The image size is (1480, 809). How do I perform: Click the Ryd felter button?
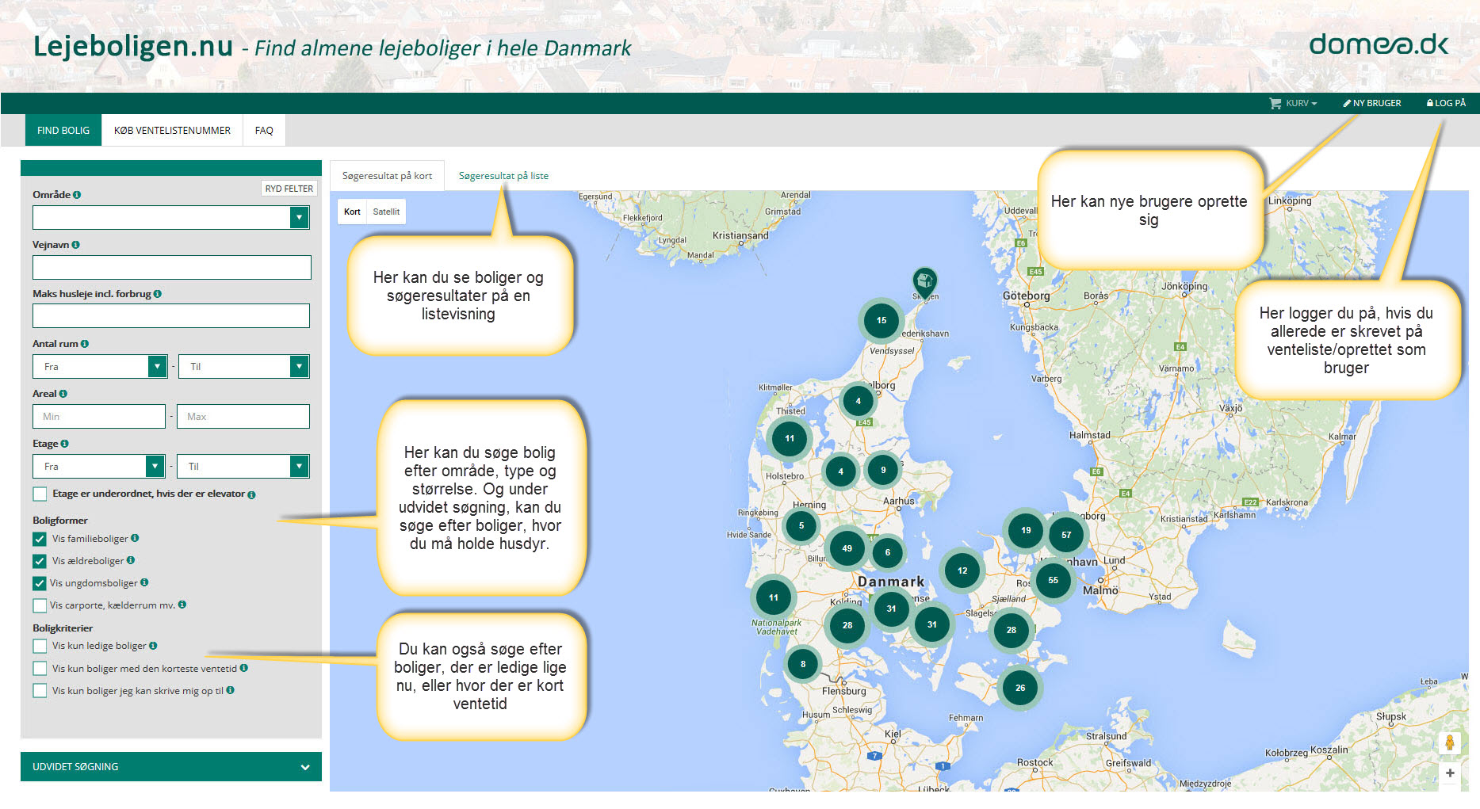click(x=289, y=189)
